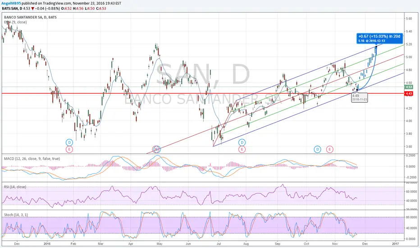Click the 4.80 price axis label

pyautogui.click(x=409, y=70)
